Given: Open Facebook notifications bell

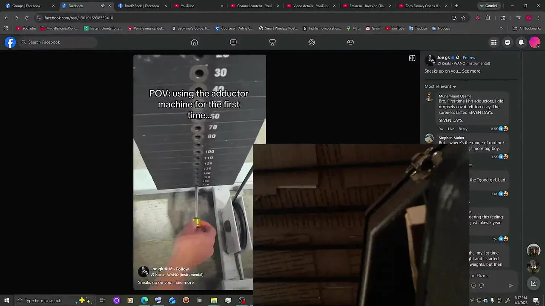Looking at the screenshot, I should (521, 42).
